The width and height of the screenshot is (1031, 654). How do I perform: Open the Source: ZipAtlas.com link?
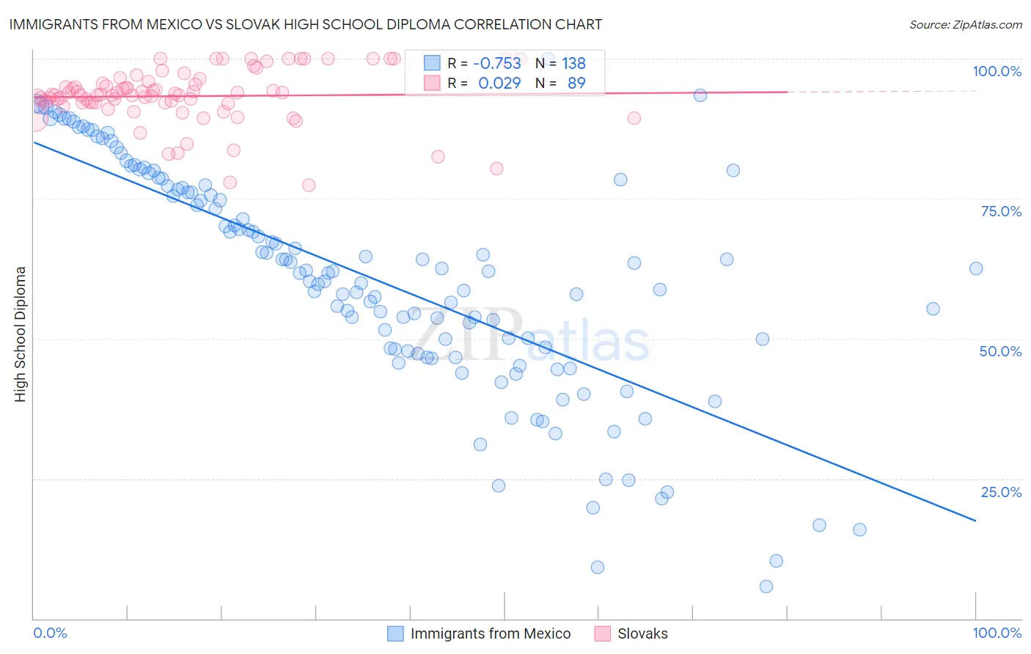click(966, 24)
